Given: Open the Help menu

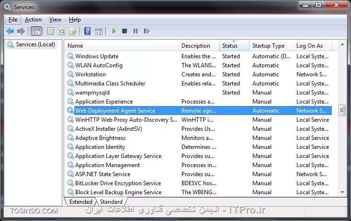Looking at the screenshot, I should pyautogui.click(x=75, y=20).
